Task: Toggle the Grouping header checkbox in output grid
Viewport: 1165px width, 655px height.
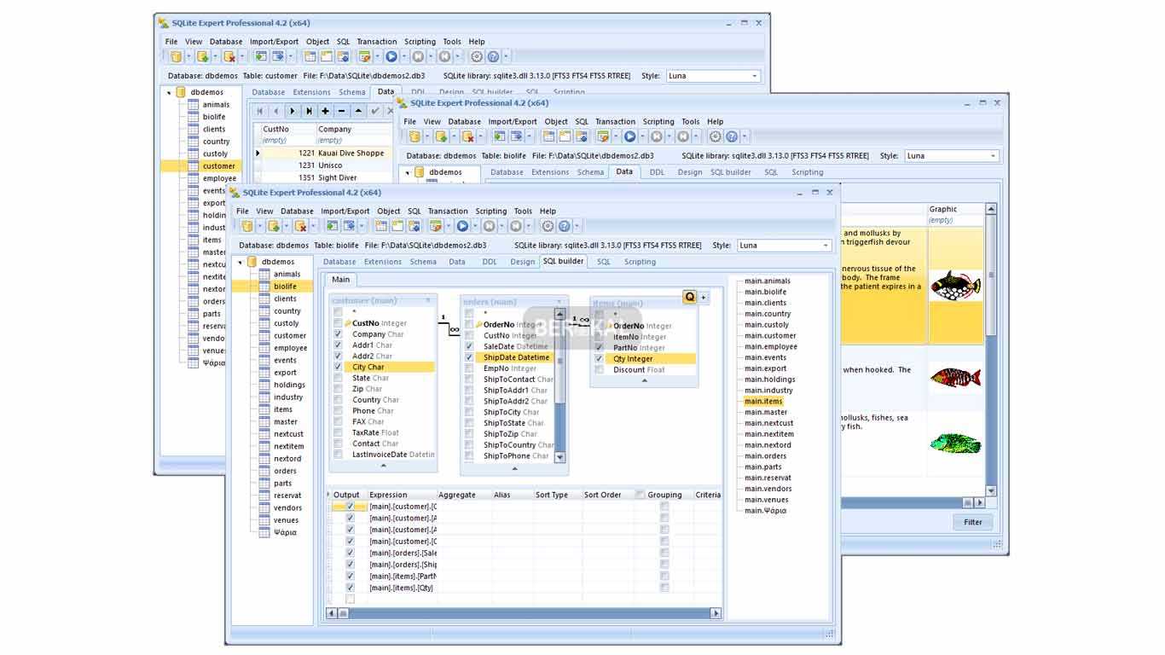Action: point(640,495)
